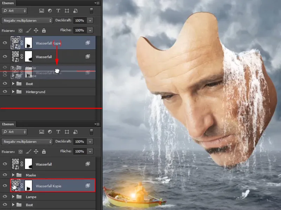Select Wasserfall Kopie mask thumbnail, top panel
This screenshot has width=281, height=210.
click(x=28, y=43)
